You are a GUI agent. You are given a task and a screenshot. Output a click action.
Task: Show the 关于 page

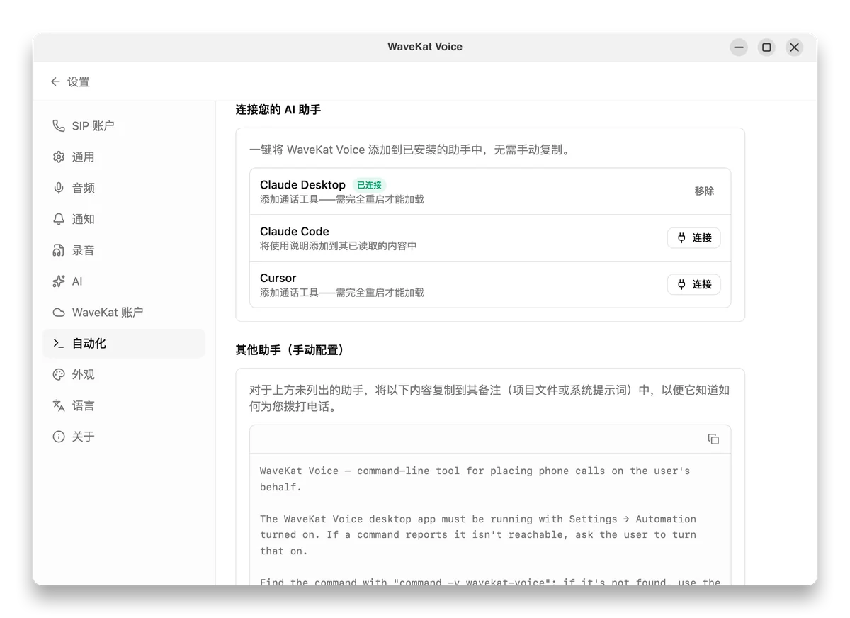coord(124,437)
